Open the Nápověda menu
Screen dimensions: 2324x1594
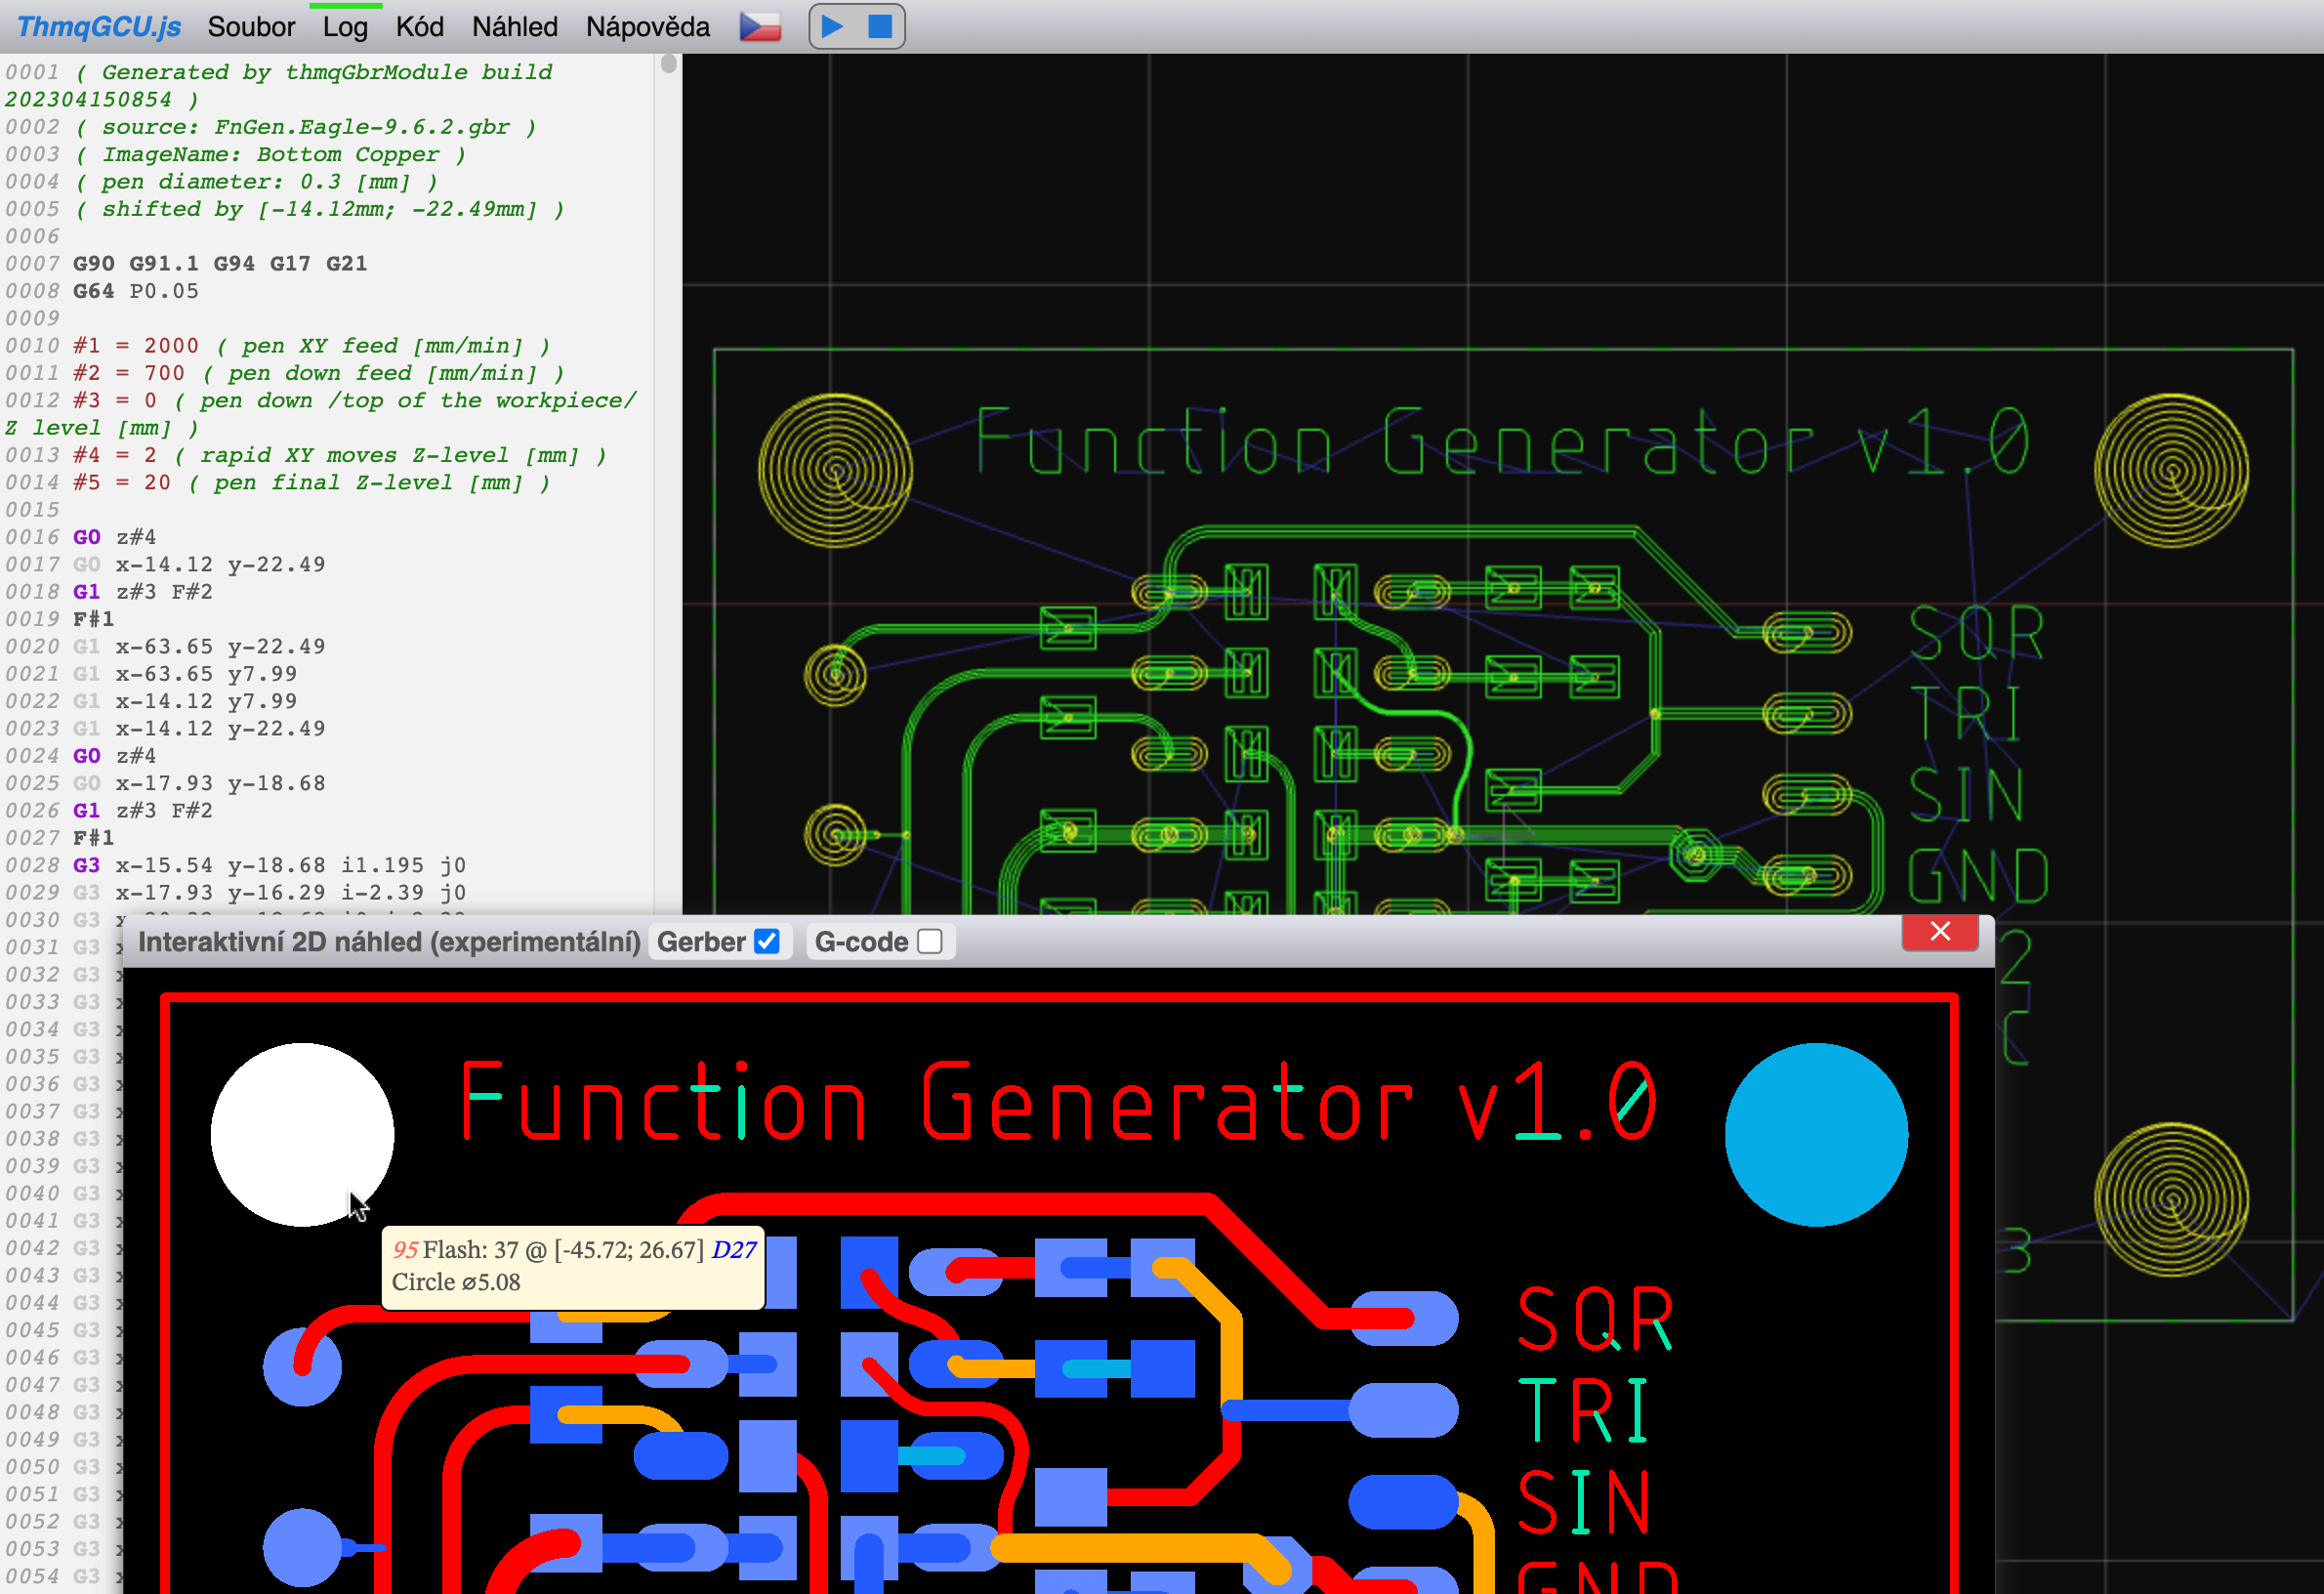(647, 27)
